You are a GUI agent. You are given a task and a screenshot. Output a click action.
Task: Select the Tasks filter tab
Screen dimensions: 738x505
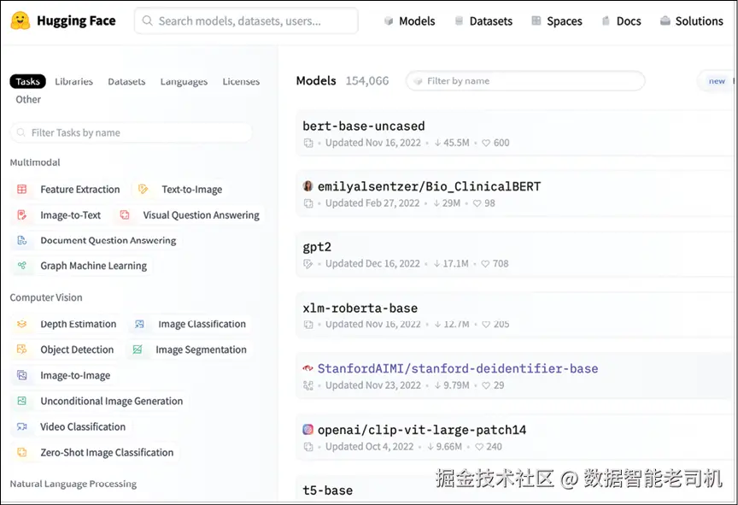pyautogui.click(x=28, y=81)
